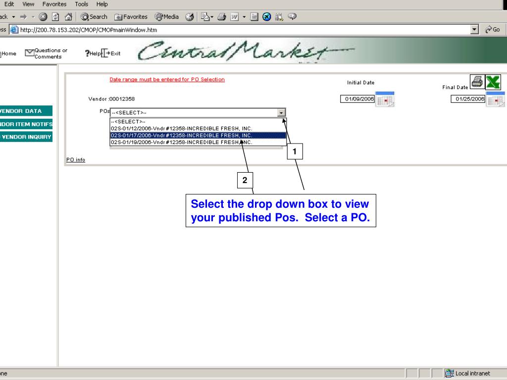Viewport: 507px width, 380px height.
Task: Open the Final Date calendar picker
Action: pyautogui.click(x=495, y=99)
